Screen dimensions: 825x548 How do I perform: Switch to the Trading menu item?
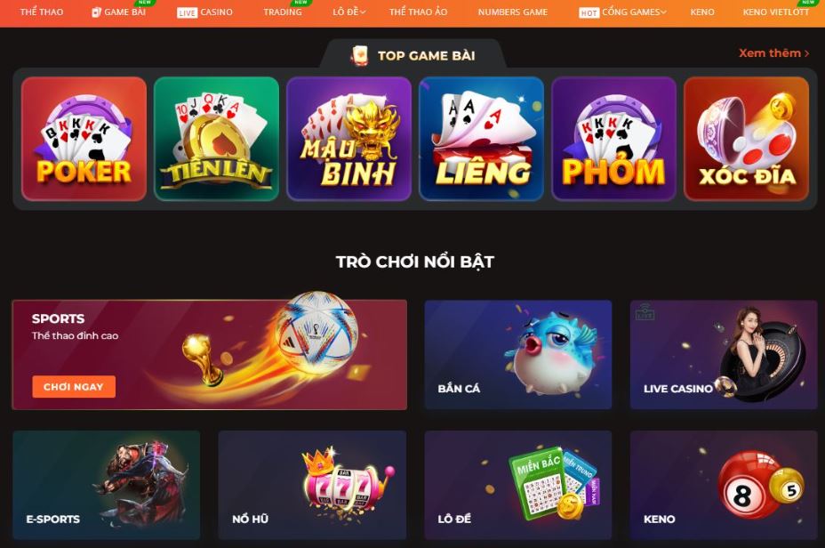283,12
